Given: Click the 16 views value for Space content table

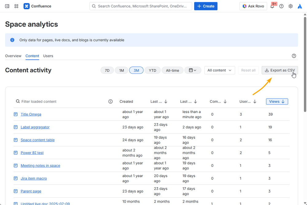Looking at the screenshot, I should (x=270, y=140).
